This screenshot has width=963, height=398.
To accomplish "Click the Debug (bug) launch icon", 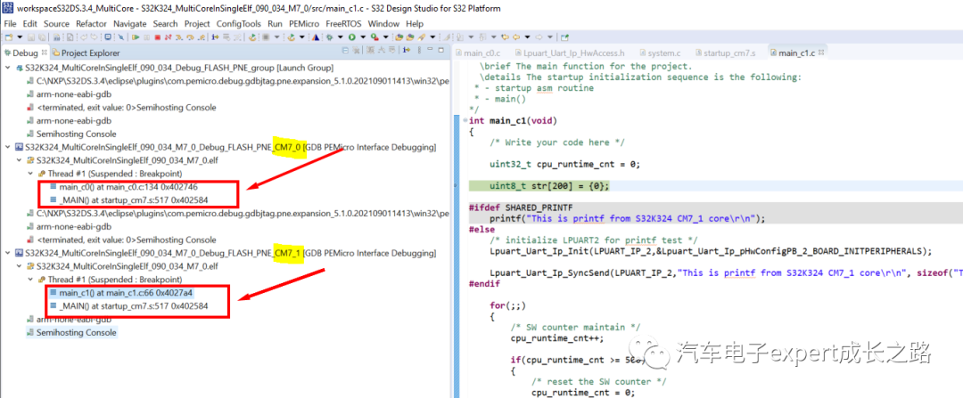I will point(330,37).
